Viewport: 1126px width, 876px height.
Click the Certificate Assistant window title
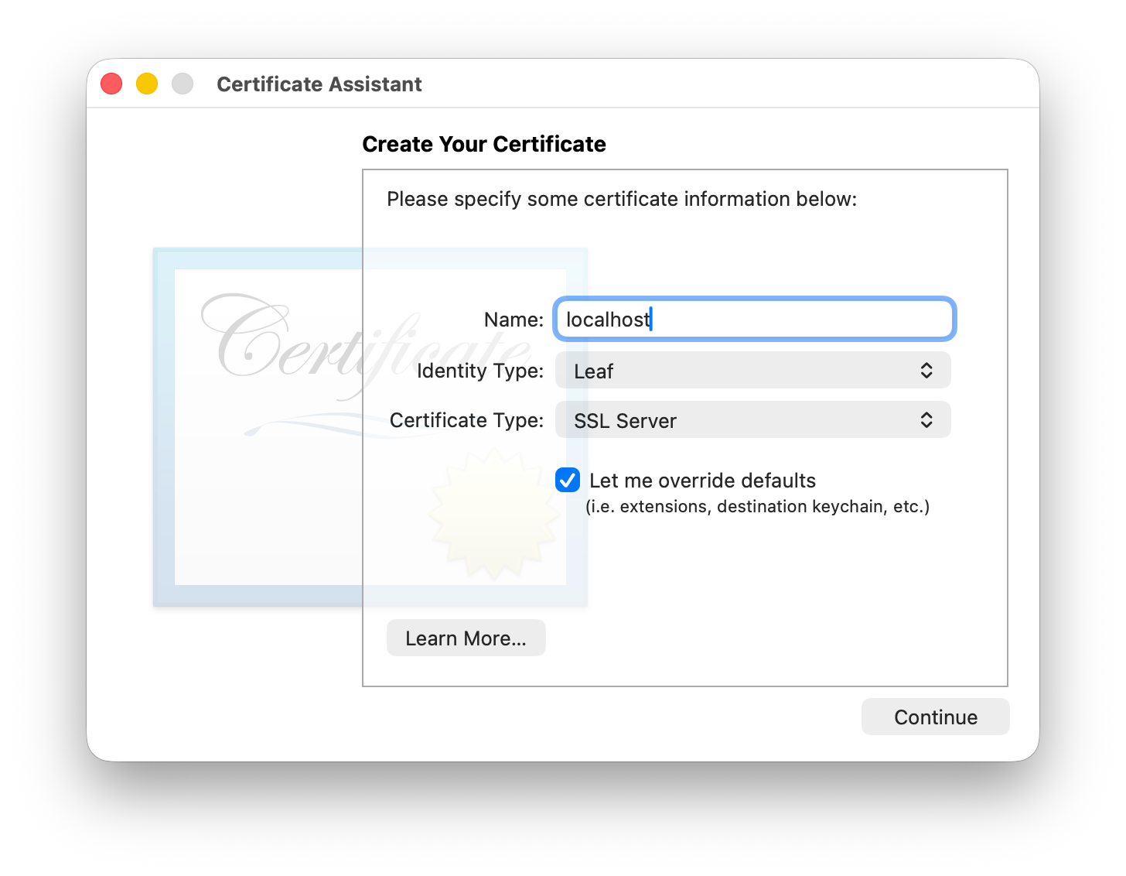pos(319,84)
